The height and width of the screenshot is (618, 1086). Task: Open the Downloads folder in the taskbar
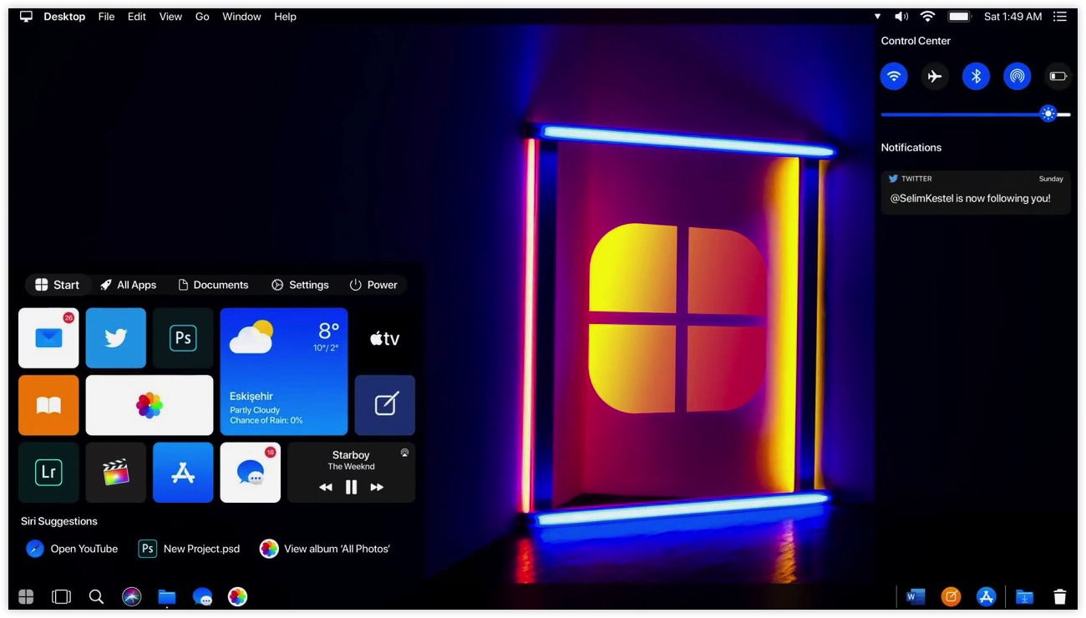(x=1024, y=596)
